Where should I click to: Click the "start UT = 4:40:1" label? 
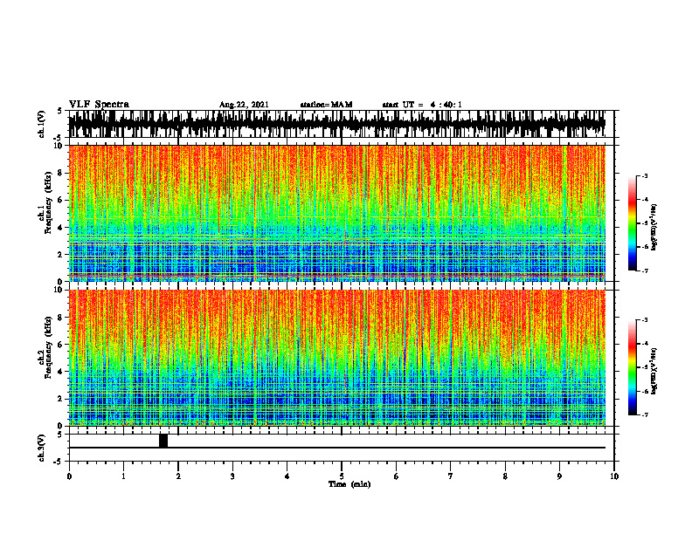click(x=422, y=105)
